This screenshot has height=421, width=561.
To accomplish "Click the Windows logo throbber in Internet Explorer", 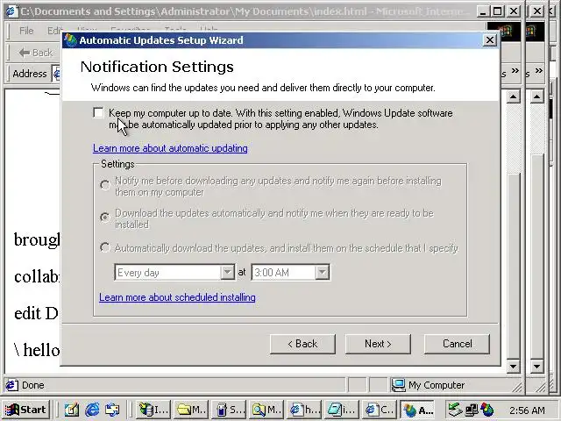I will click(x=505, y=32).
